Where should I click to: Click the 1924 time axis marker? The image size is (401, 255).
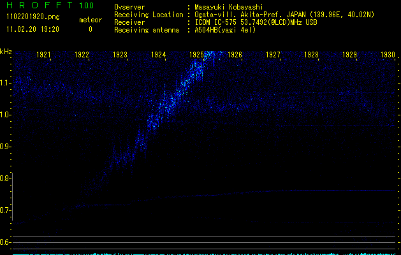(x=159, y=55)
